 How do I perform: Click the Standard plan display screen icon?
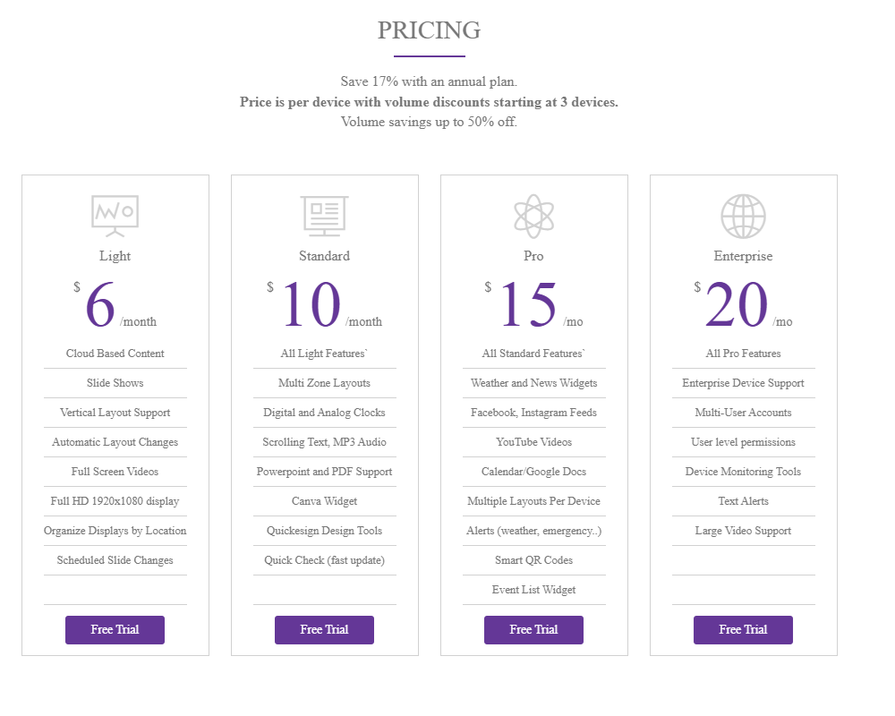[324, 216]
